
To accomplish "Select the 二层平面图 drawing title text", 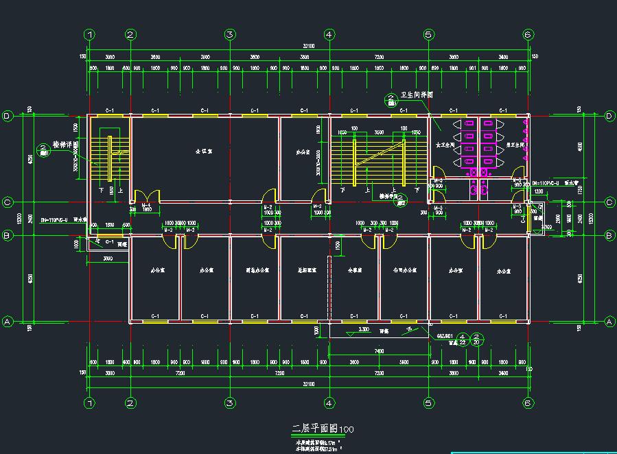I will coord(314,428).
